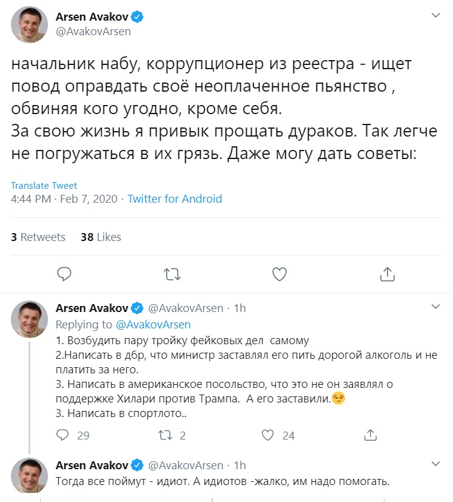View the 38 Likes list
Viewport: 453px width, 502px height.
[x=100, y=237]
